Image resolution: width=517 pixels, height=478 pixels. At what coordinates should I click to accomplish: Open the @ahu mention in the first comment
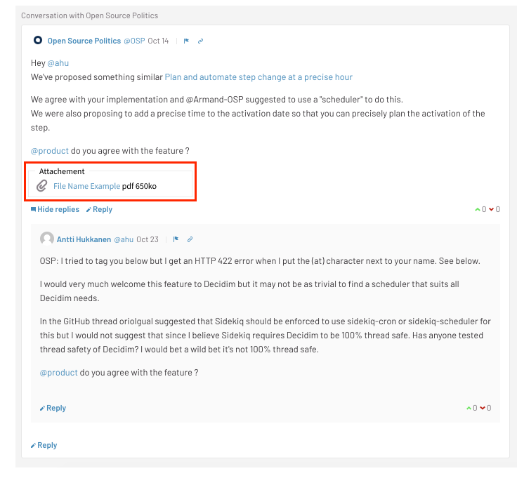pyautogui.click(x=58, y=63)
